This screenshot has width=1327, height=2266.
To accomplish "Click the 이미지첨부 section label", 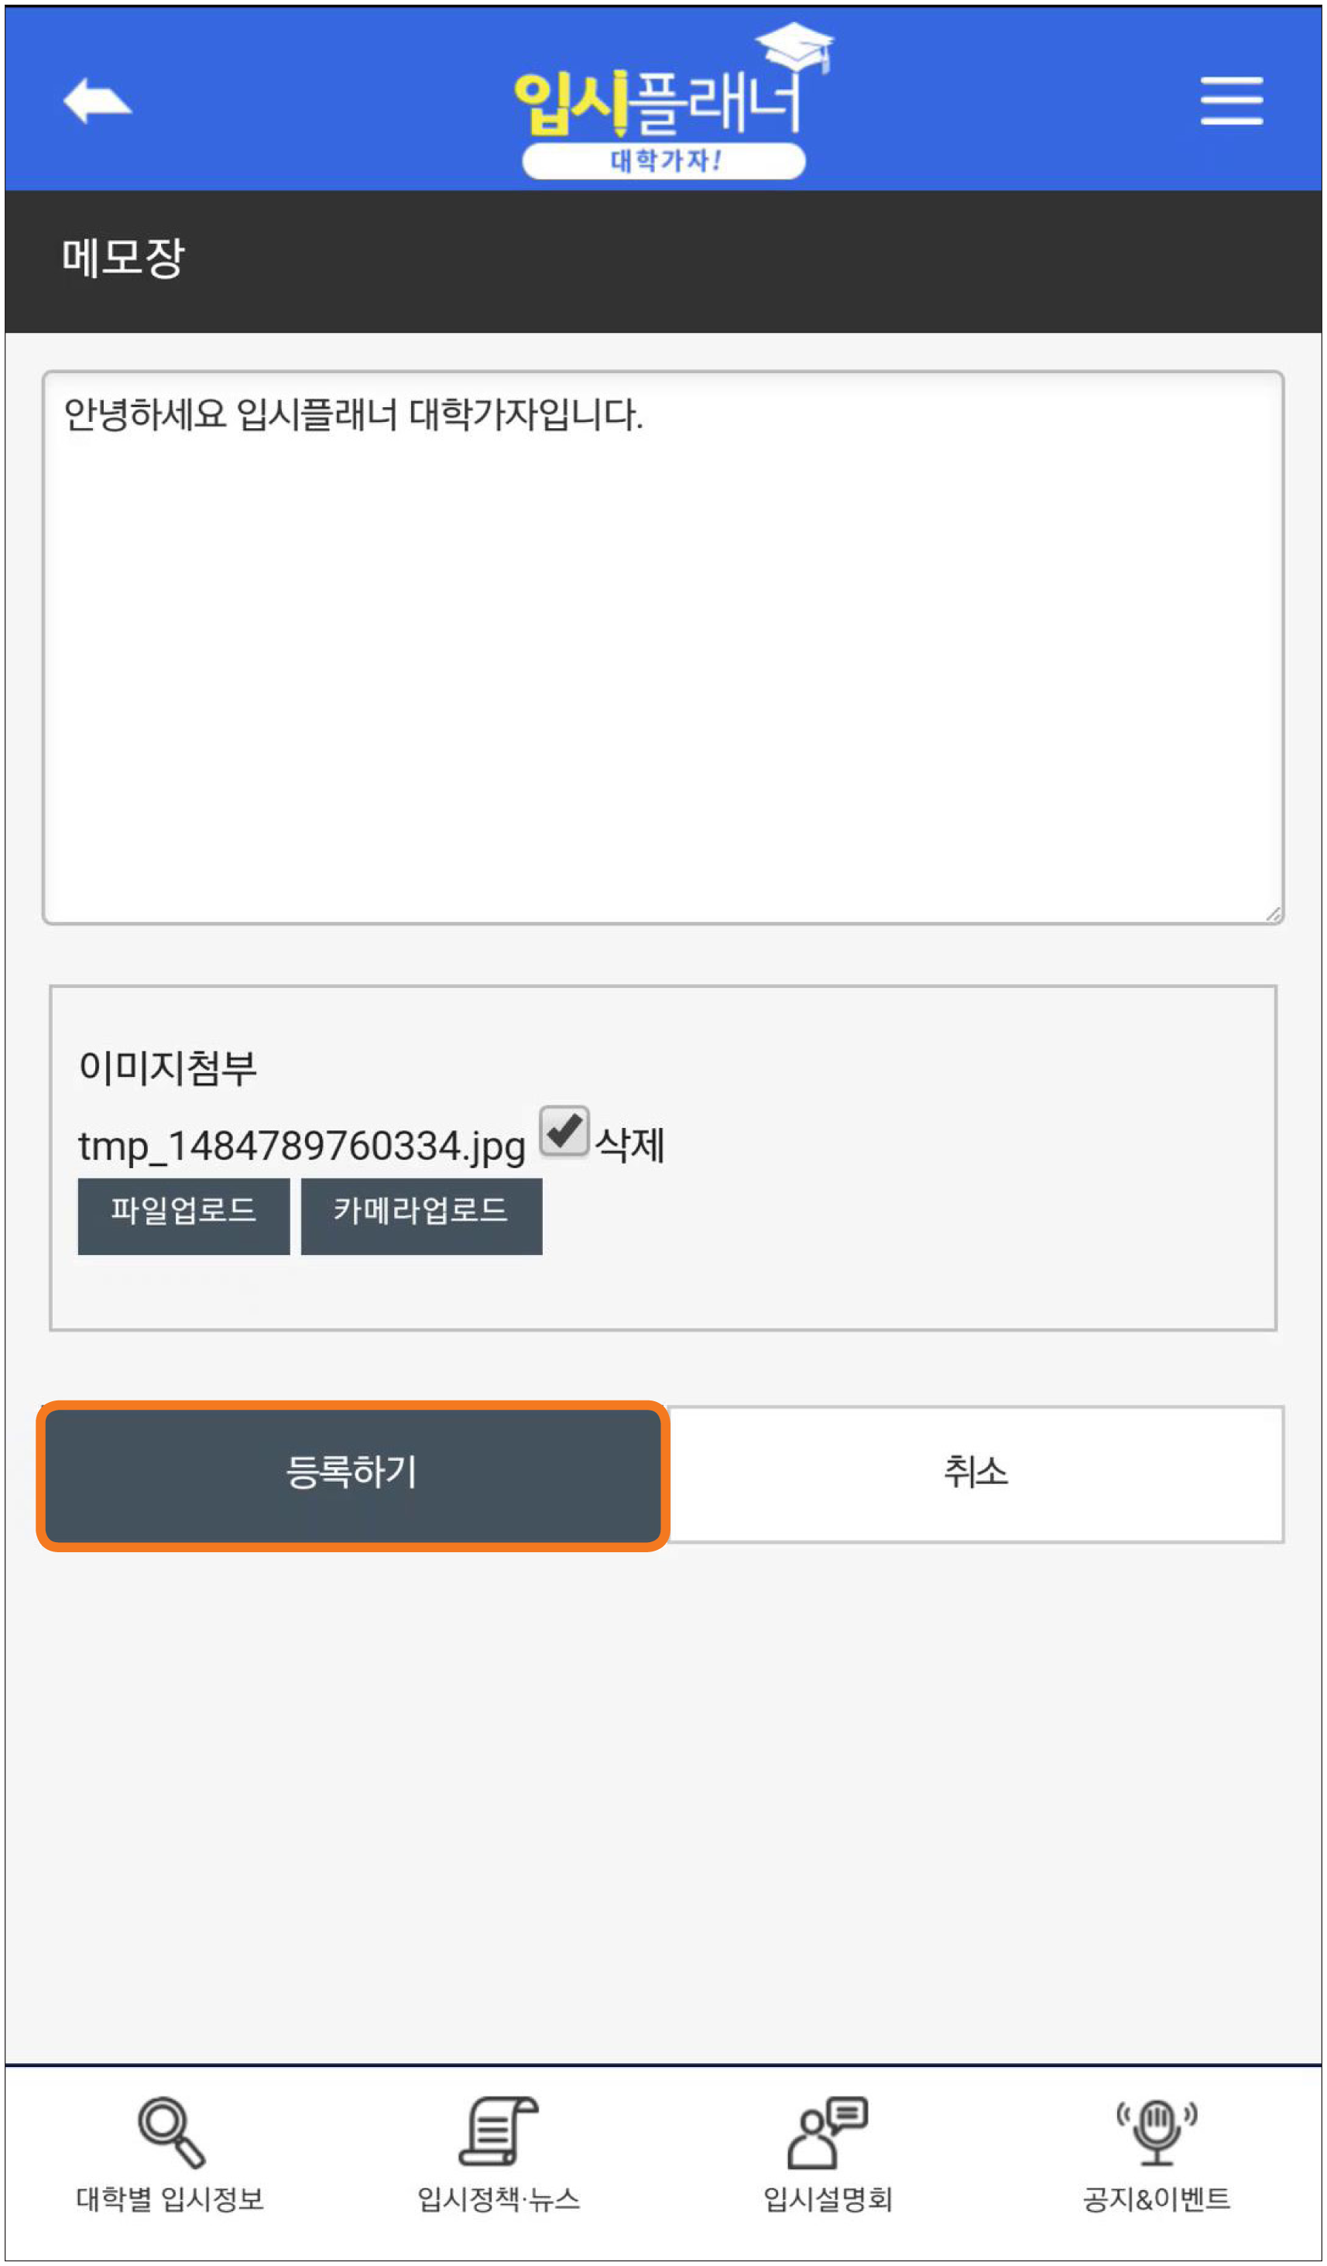I will [x=168, y=1068].
